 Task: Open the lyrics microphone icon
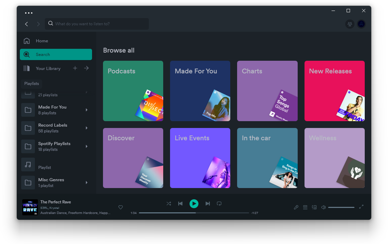(296, 207)
